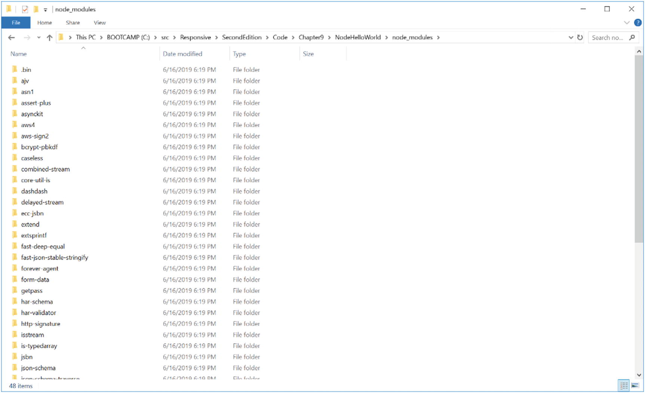The image size is (645, 393).
Task: Select the ecc-jsbn folder icon
Action: point(15,213)
